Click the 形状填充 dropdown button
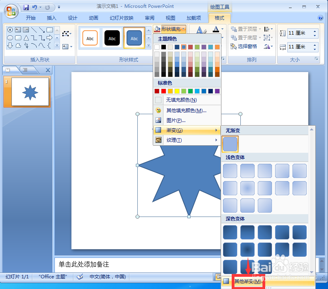328x289 pixels. (170, 29)
